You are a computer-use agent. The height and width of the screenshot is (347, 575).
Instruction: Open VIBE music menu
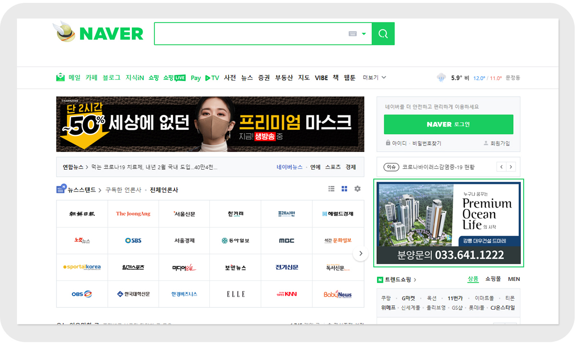(x=321, y=78)
